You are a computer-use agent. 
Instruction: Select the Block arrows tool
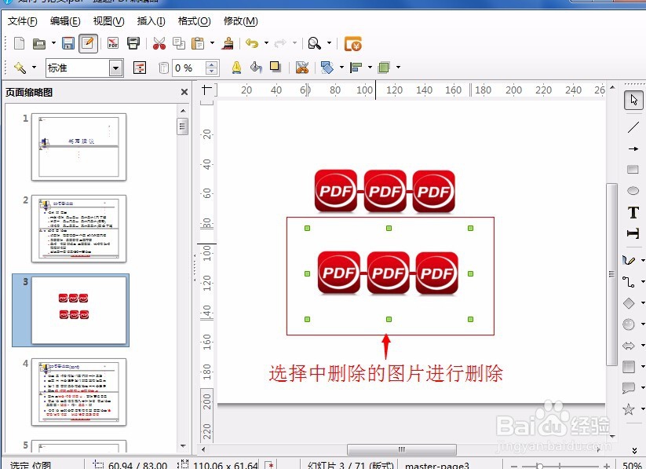(629, 346)
